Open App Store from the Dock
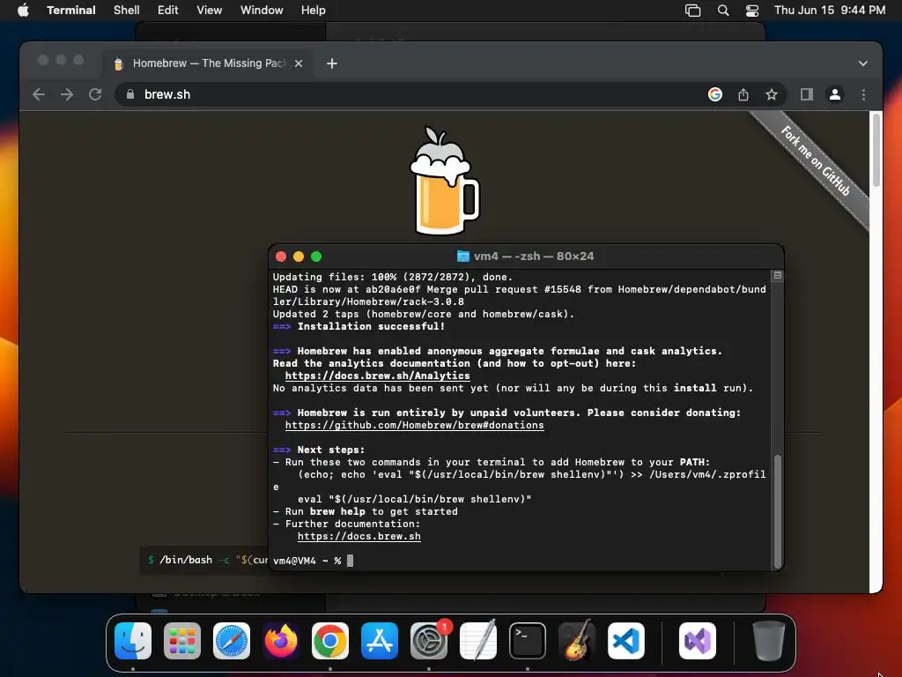This screenshot has width=902, height=677. click(x=379, y=641)
